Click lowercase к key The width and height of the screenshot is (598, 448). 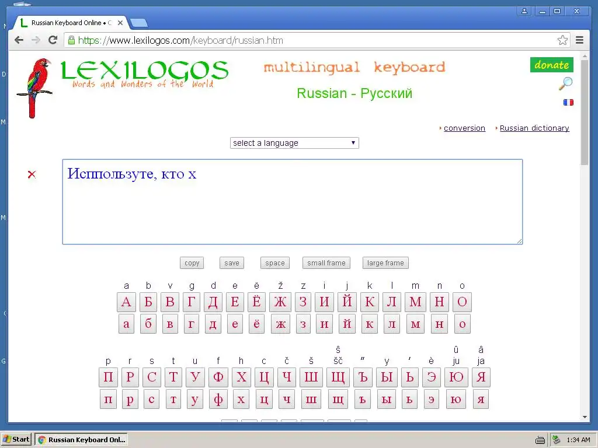[370, 324]
